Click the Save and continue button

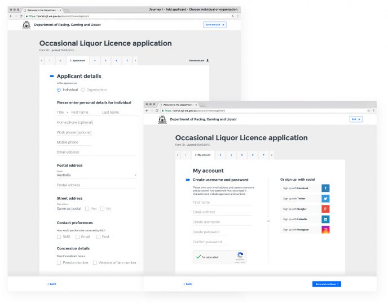point(327,284)
